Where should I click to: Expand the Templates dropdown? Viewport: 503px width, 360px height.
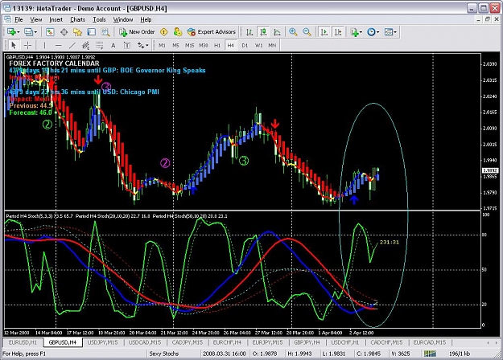coord(395,32)
